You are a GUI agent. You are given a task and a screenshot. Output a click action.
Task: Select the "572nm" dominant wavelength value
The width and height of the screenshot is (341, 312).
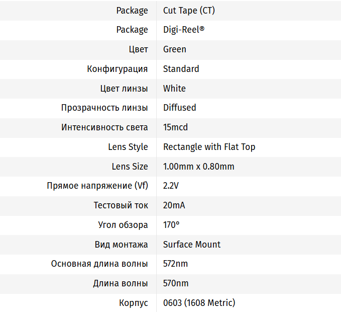click(176, 264)
